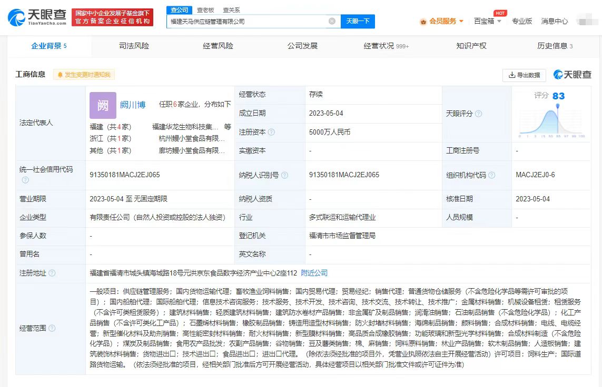
Task: Click the 天眼一下 search button
Action: click(357, 21)
